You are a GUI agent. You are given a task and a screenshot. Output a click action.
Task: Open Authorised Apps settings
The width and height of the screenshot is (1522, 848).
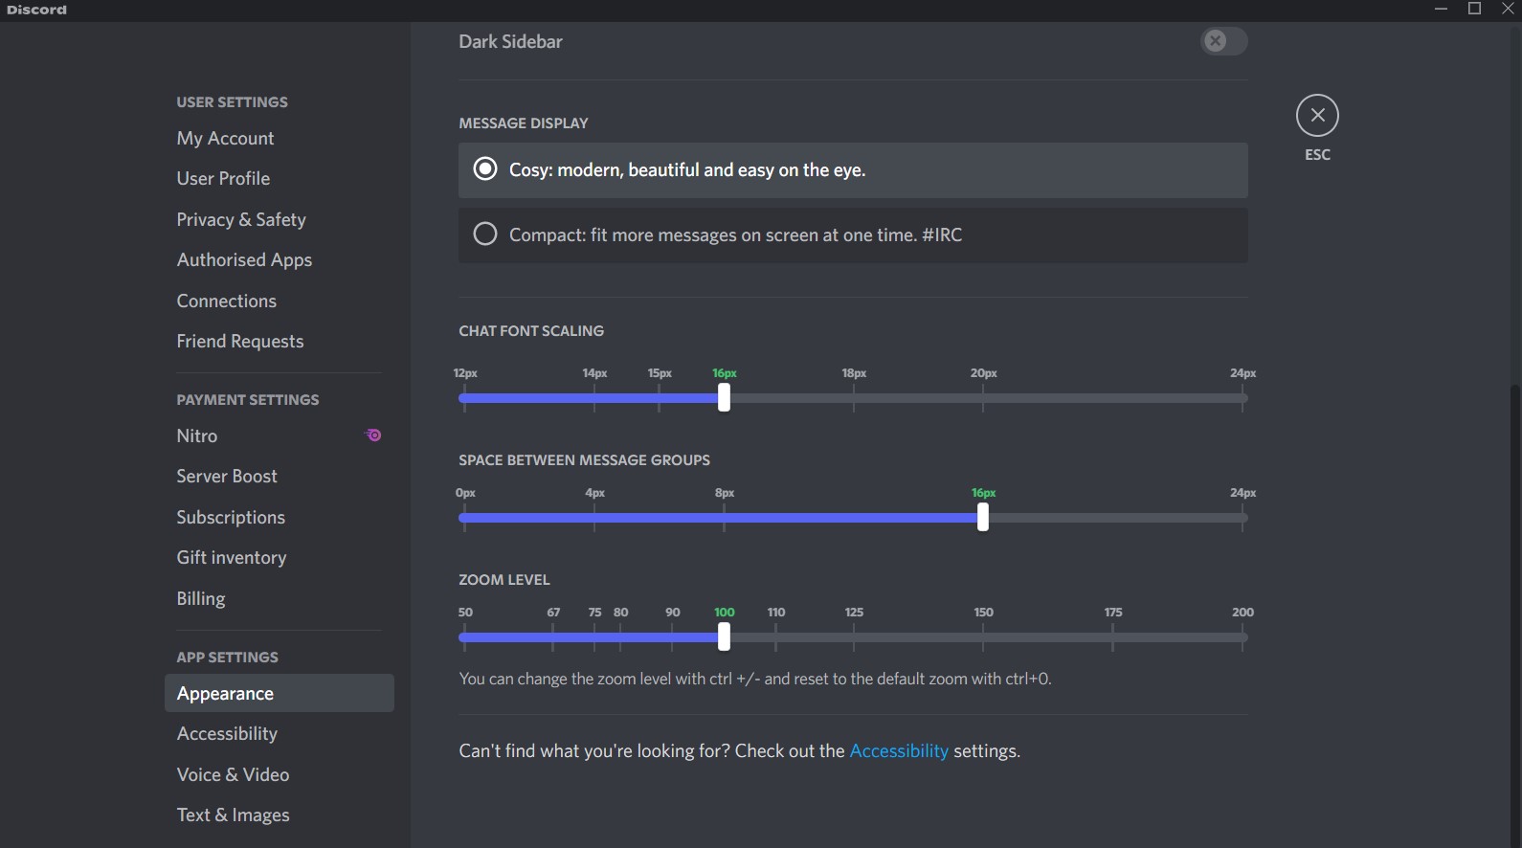(244, 259)
